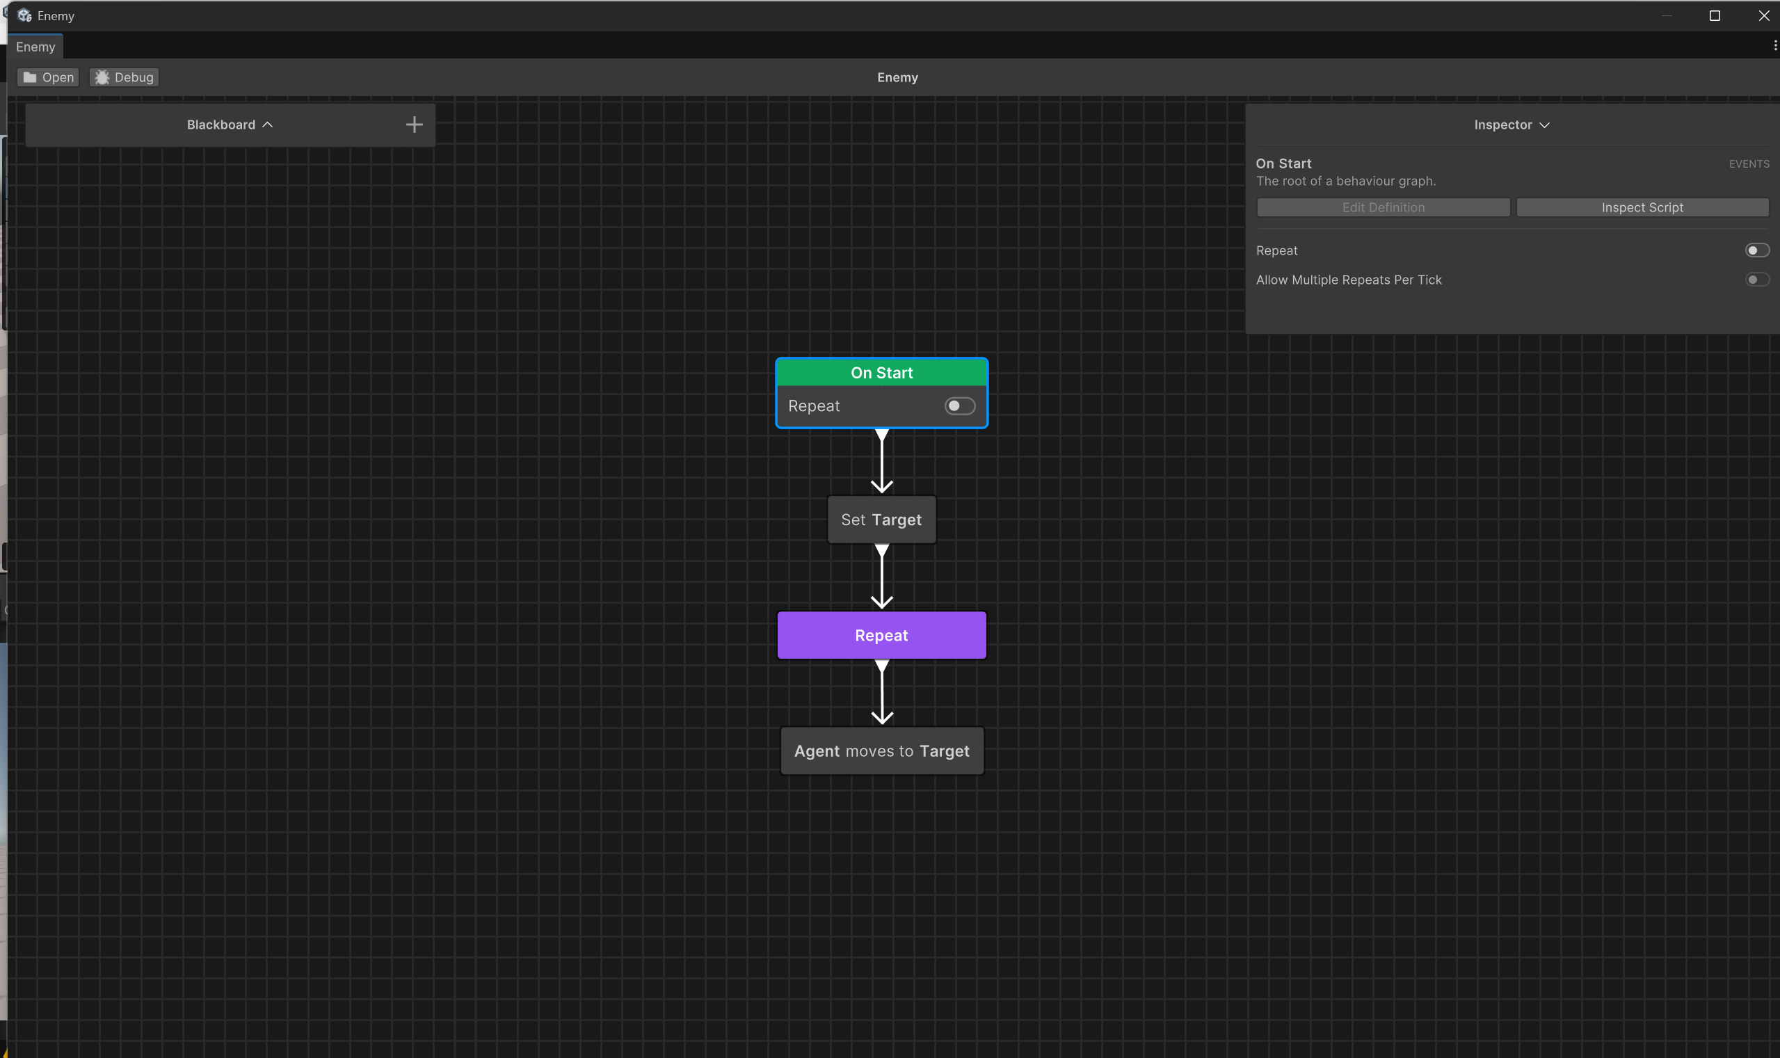
Task: Click the Unity cube icon in the title bar
Action: pyautogui.click(x=24, y=15)
